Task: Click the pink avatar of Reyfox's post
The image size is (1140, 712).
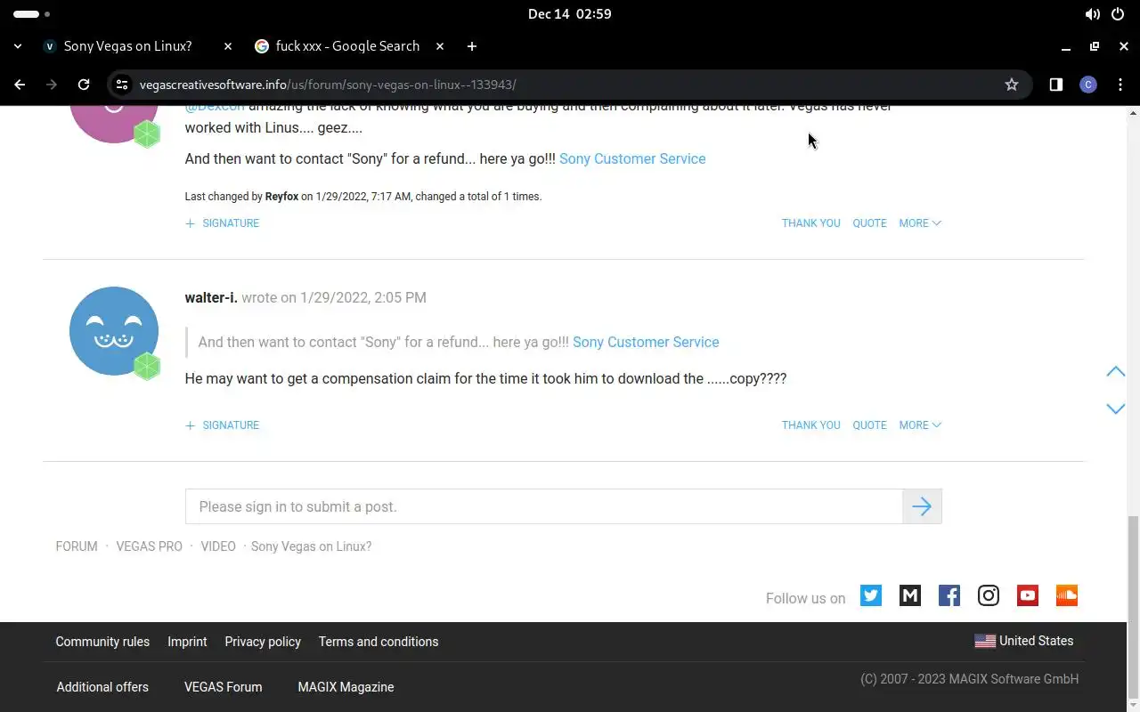Action: coord(114,124)
